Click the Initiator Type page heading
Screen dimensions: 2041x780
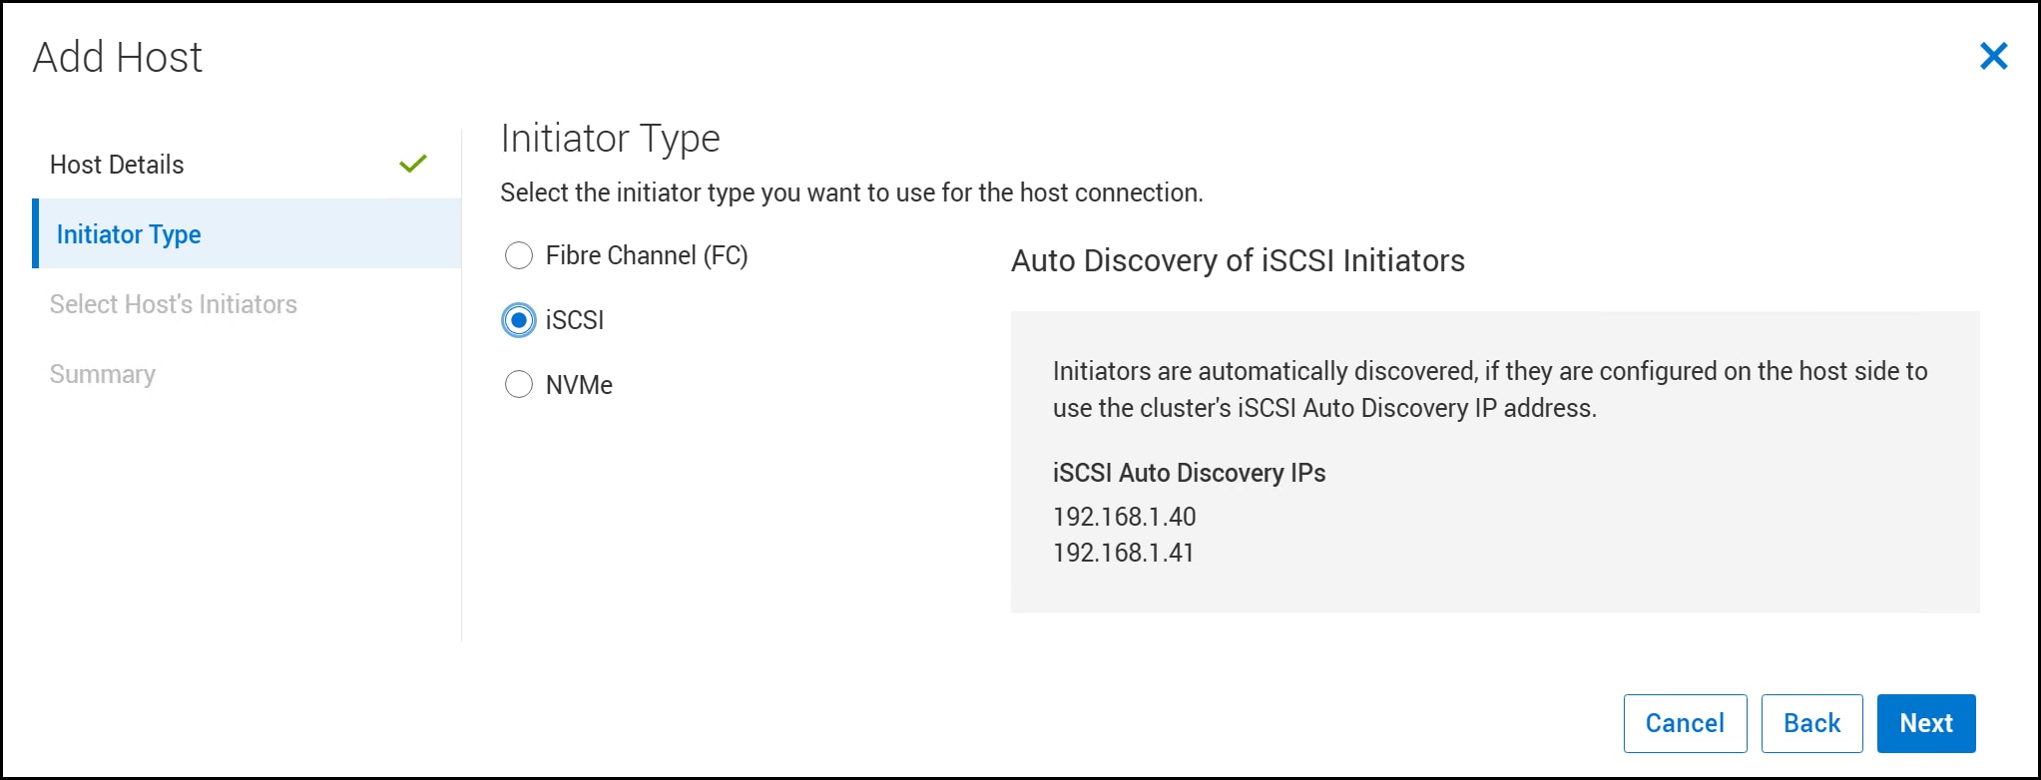tap(610, 139)
